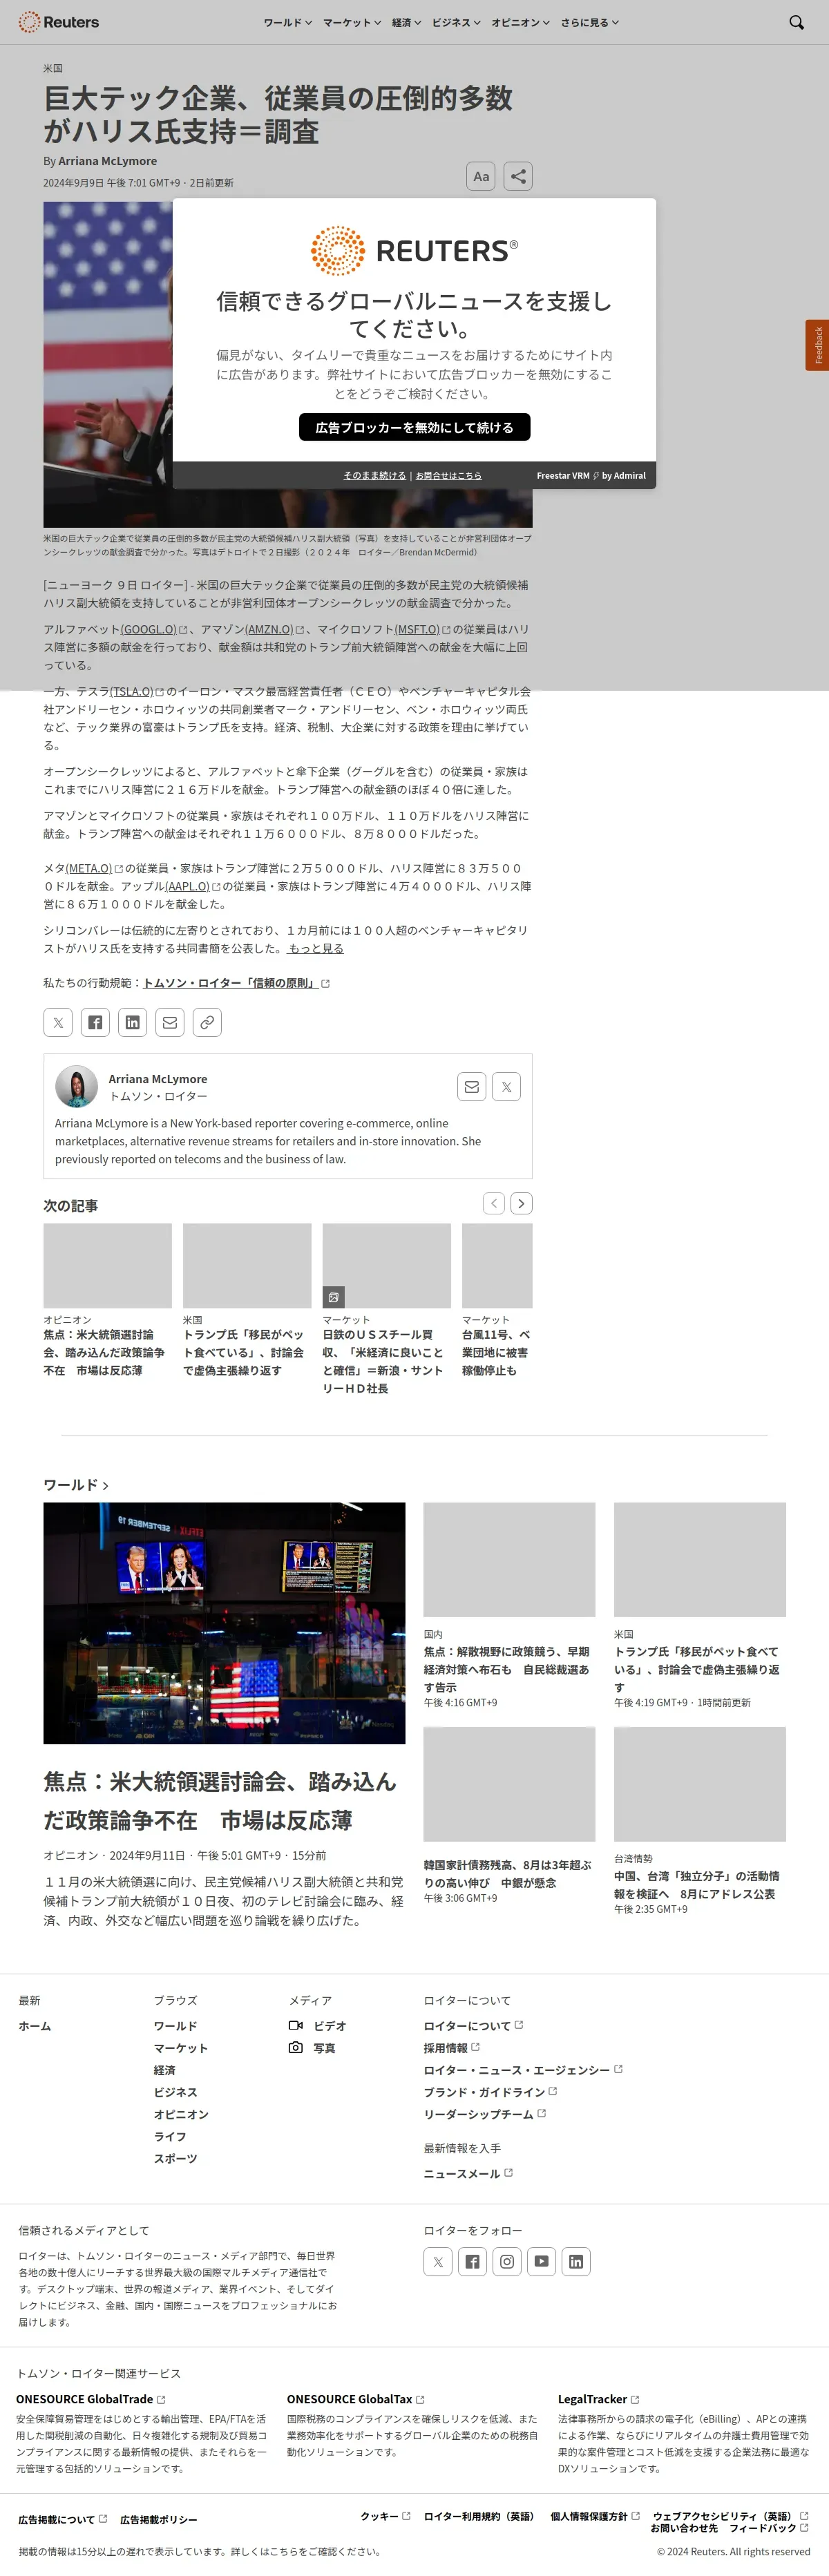Click author name Arriana McLymore byline
The image size is (829, 2576).
click(107, 161)
